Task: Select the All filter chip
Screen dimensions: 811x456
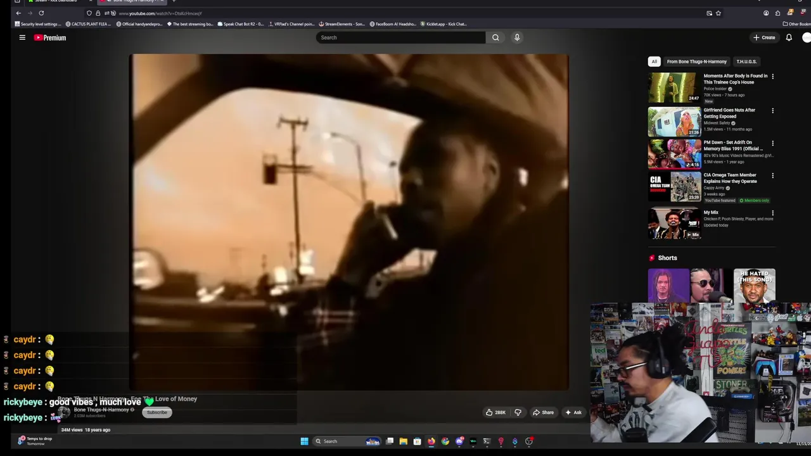Action: (654, 61)
